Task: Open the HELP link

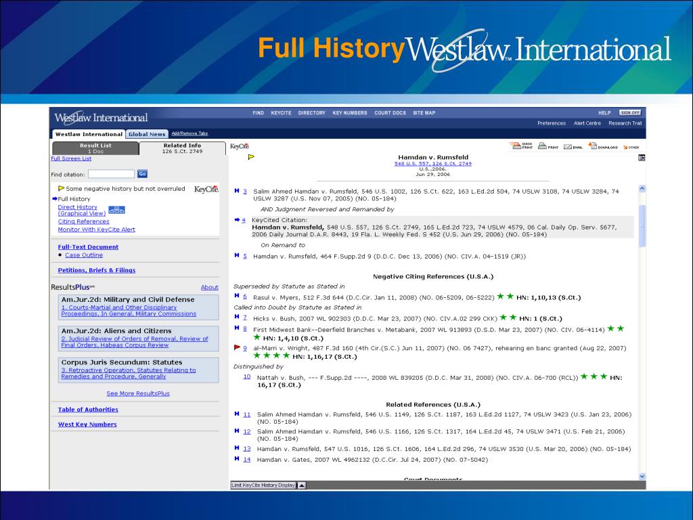Action: coord(604,113)
